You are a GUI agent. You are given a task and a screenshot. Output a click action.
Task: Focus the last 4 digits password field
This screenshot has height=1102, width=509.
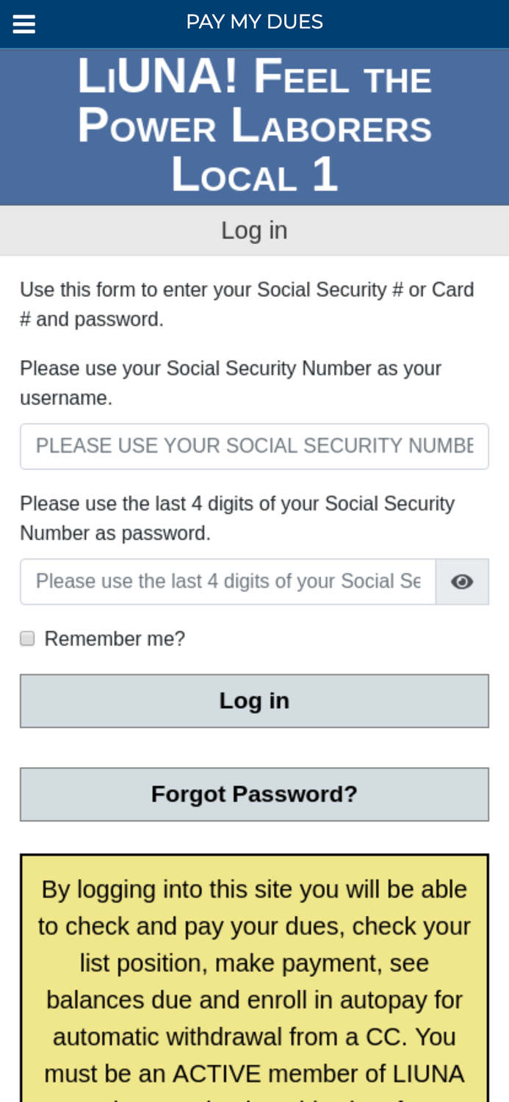[228, 582]
